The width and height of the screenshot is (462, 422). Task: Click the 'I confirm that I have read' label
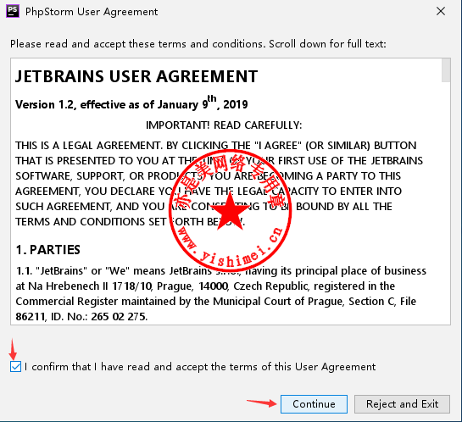click(x=200, y=367)
